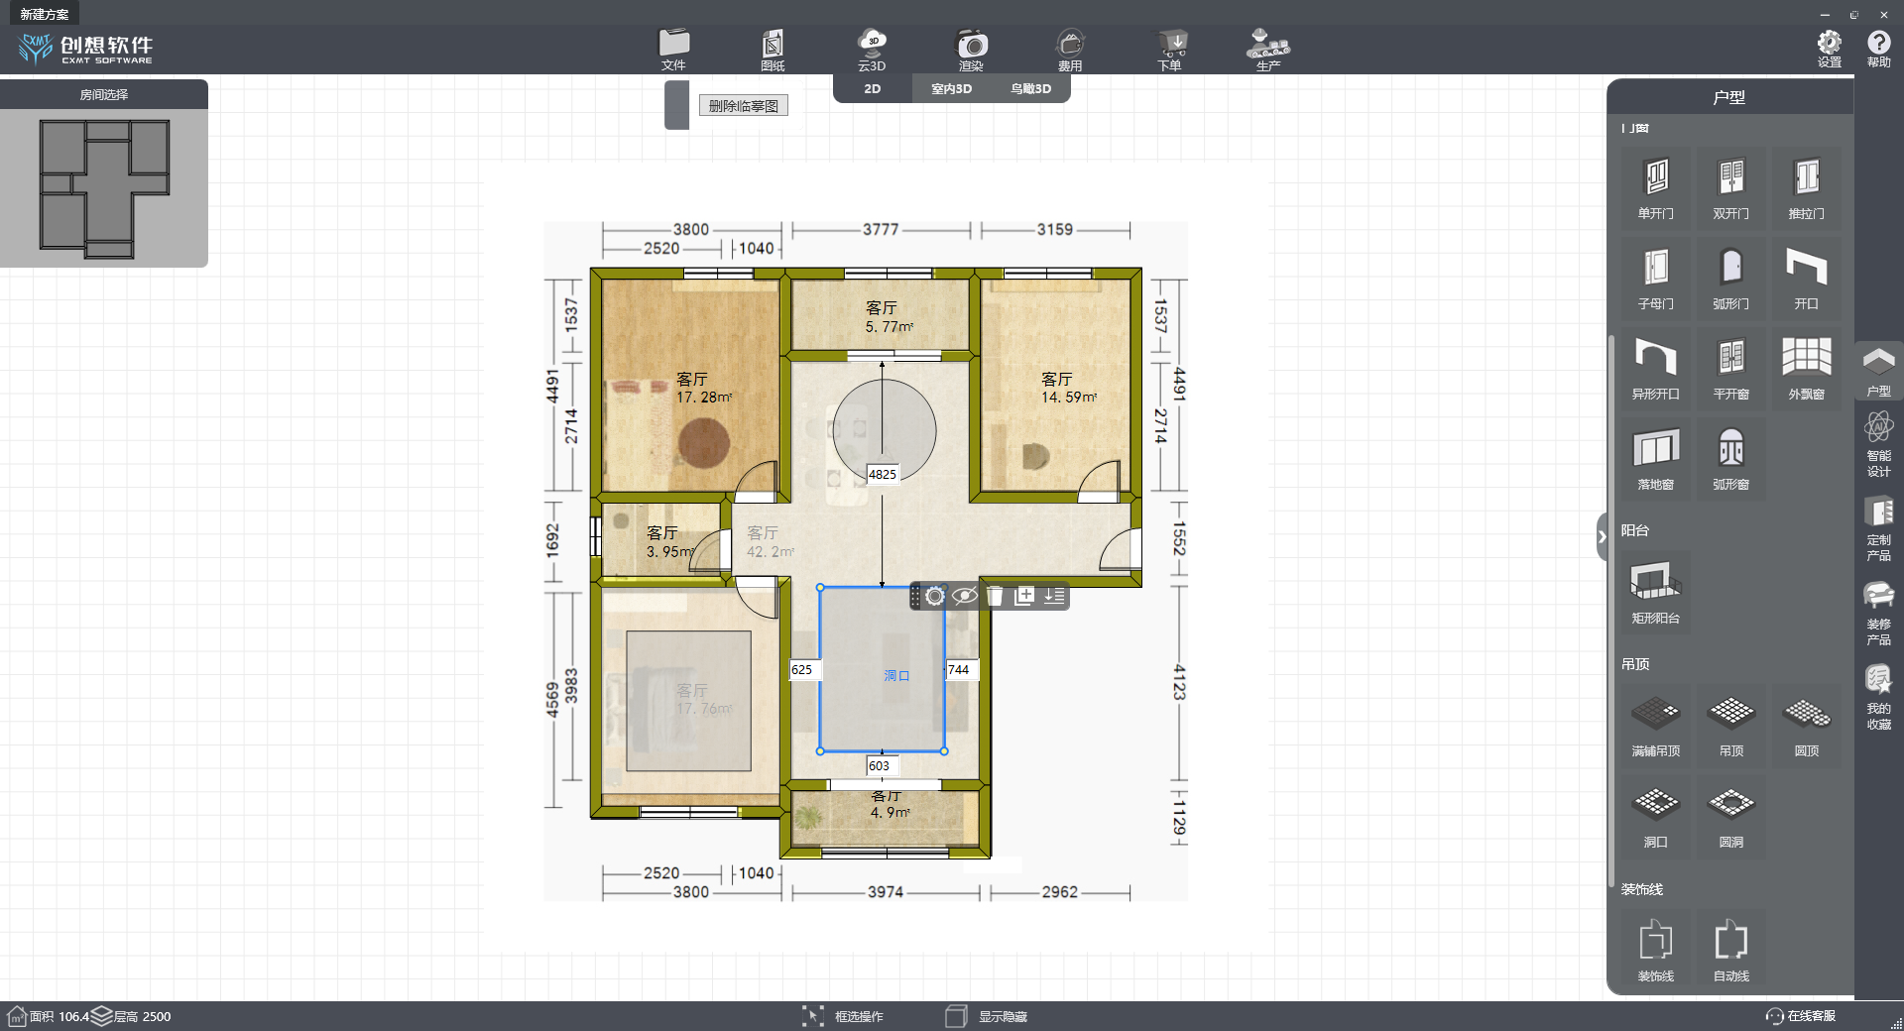Open 设置 settings gear
Screen dimensions: 1904x1031
coord(1829,49)
